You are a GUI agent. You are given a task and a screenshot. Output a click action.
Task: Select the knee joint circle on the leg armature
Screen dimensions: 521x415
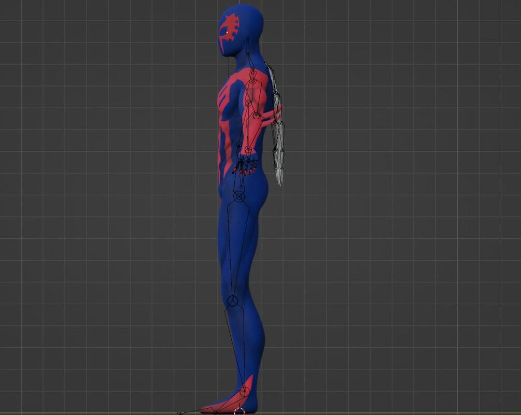click(233, 301)
